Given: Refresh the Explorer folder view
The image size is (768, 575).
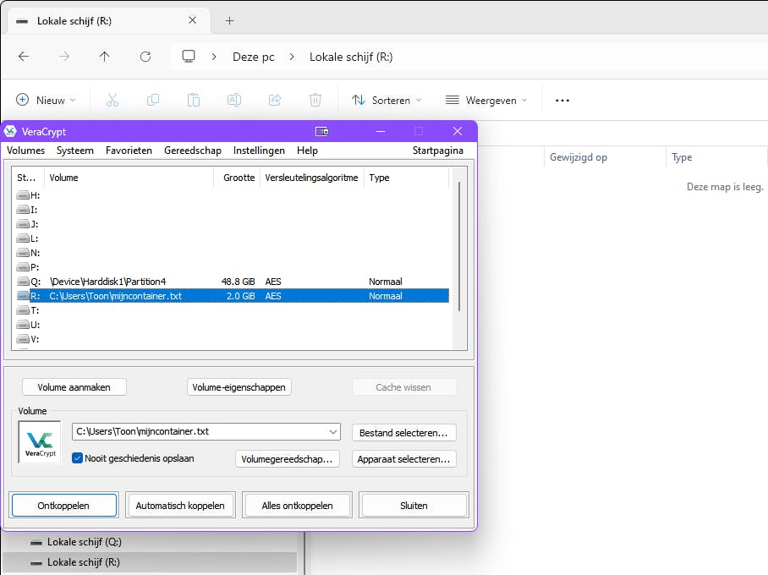Looking at the screenshot, I should (145, 57).
